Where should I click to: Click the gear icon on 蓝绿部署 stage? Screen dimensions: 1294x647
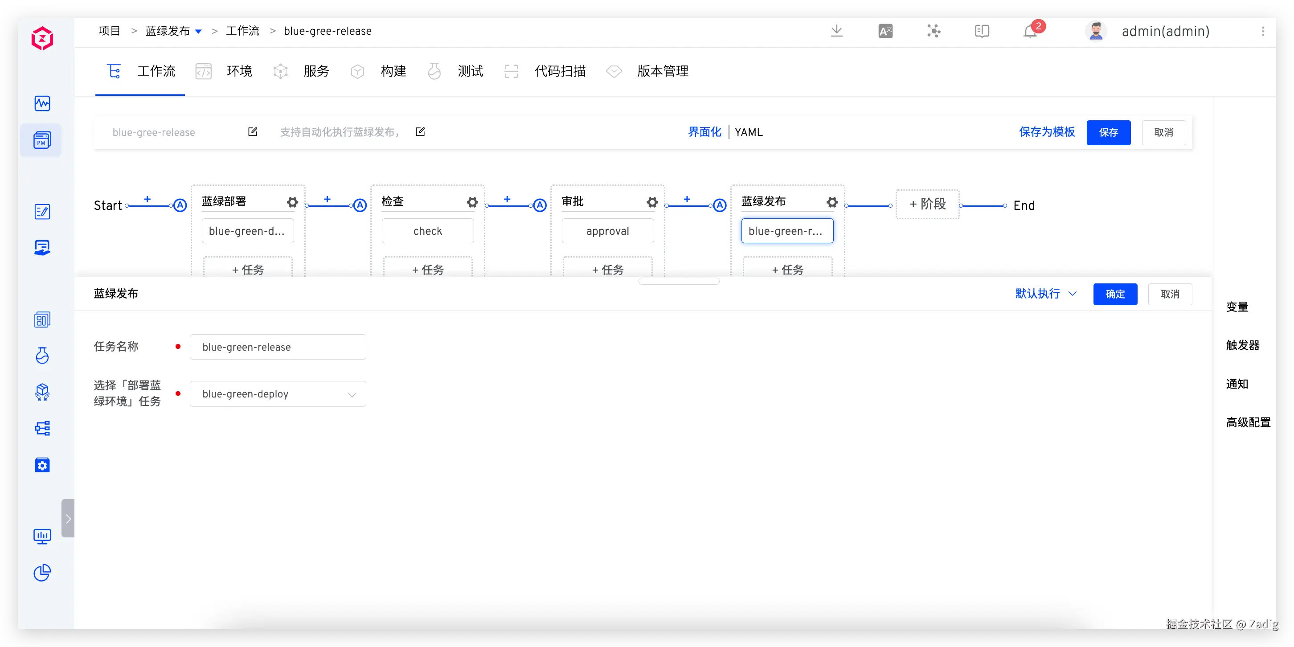(x=292, y=202)
